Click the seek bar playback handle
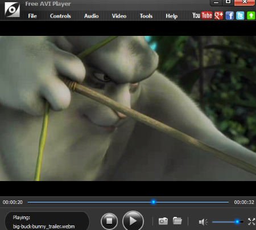 pyautogui.click(x=154, y=202)
